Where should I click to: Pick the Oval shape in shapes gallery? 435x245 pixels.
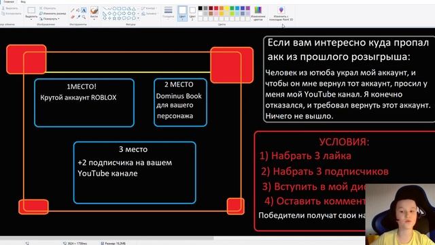pyautogui.click(x=114, y=8)
